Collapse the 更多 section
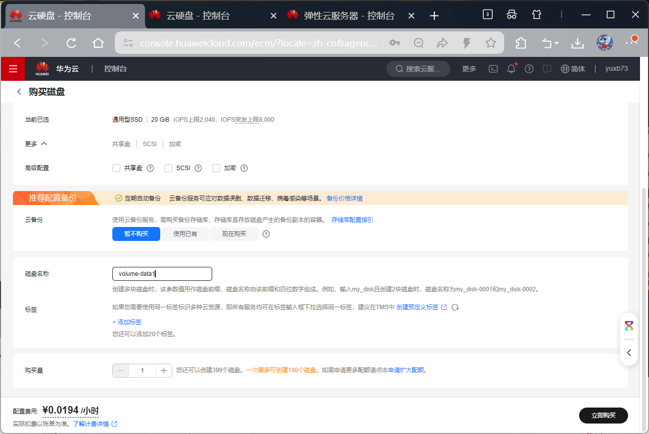The height and width of the screenshot is (434, 649). [x=36, y=144]
